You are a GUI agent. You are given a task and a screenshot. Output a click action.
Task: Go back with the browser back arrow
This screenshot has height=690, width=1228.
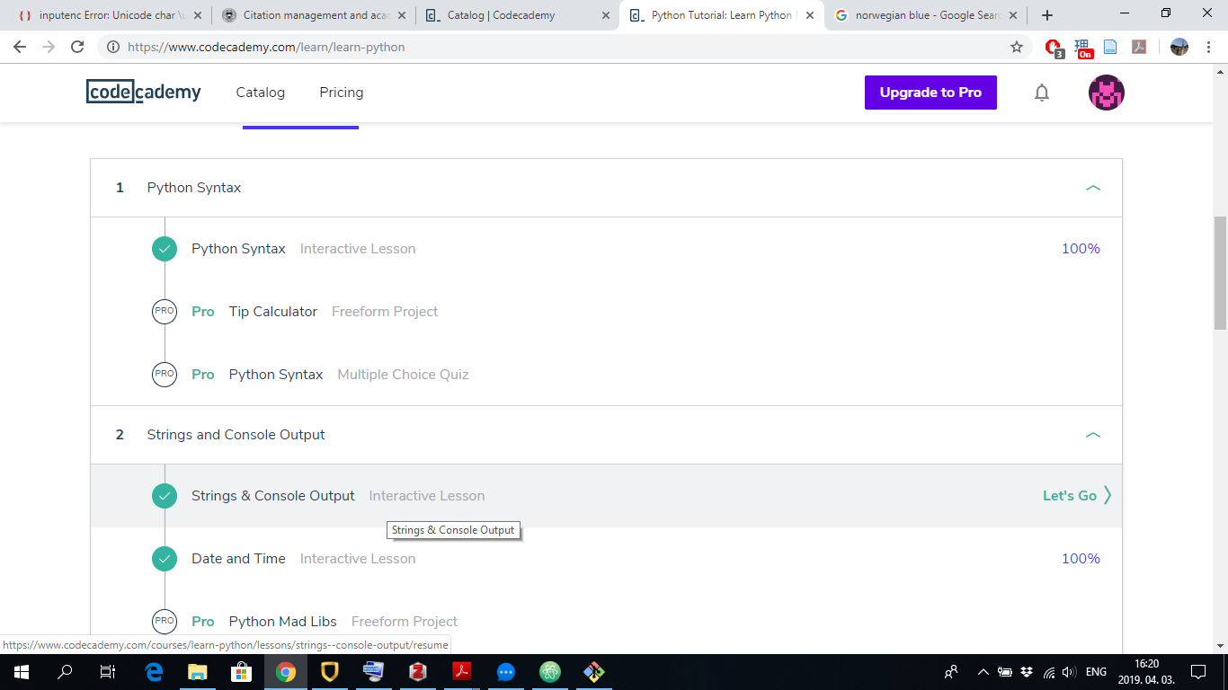(x=20, y=47)
